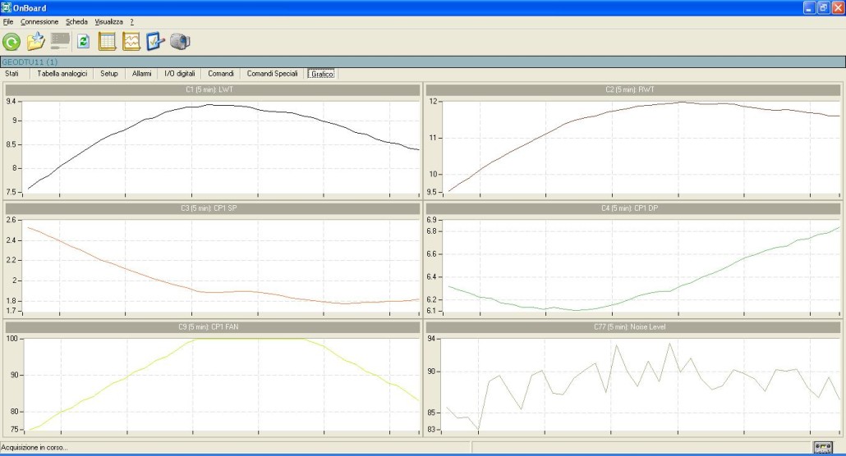Select the GEODTU11 (1) device bar
This screenshot has height=456, width=846.
click(422, 62)
